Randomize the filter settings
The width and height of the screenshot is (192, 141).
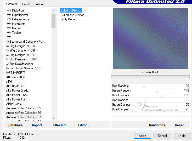click(x=157, y=125)
